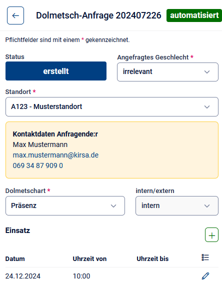
Task: Click the Kontaktdaten Anfragende:r heading
Action: (55, 134)
